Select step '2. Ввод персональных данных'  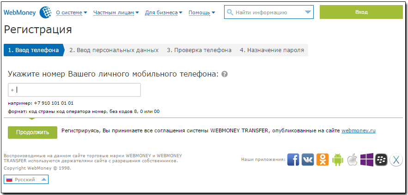[x=114, y=50]
